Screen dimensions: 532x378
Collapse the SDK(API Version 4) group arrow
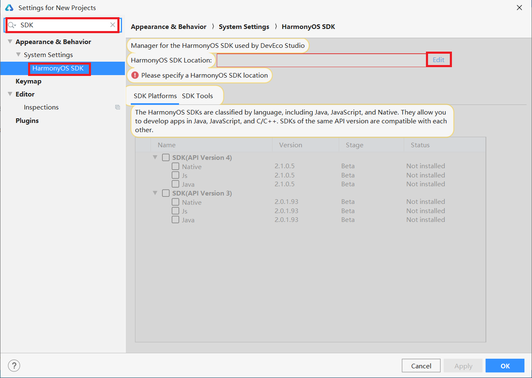155,157
